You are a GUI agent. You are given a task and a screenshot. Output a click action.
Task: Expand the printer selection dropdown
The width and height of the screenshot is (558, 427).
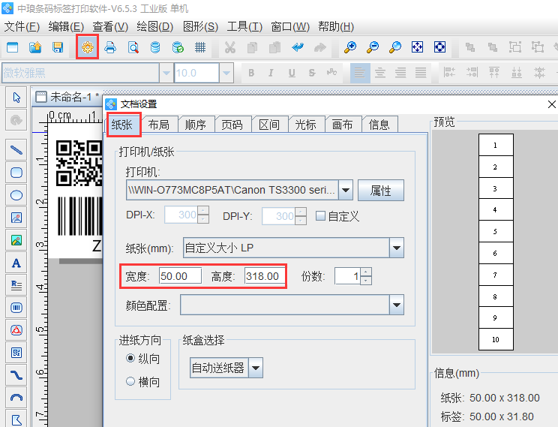click(345, 191)
